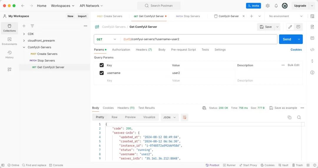Click the New button in My Workspace
The image size is (318, 168).
click(70, 16)
